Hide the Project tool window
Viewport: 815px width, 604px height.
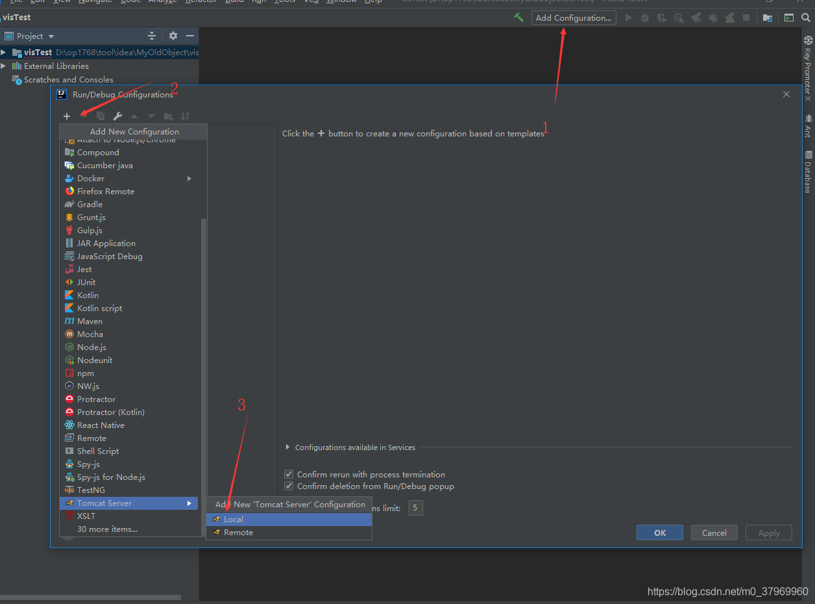coord(190,36)
